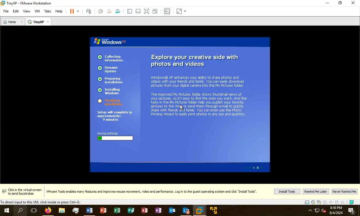Open Publisher from the taskbar
This screenshot has width=360, height=216.
[x=131, y=210]
